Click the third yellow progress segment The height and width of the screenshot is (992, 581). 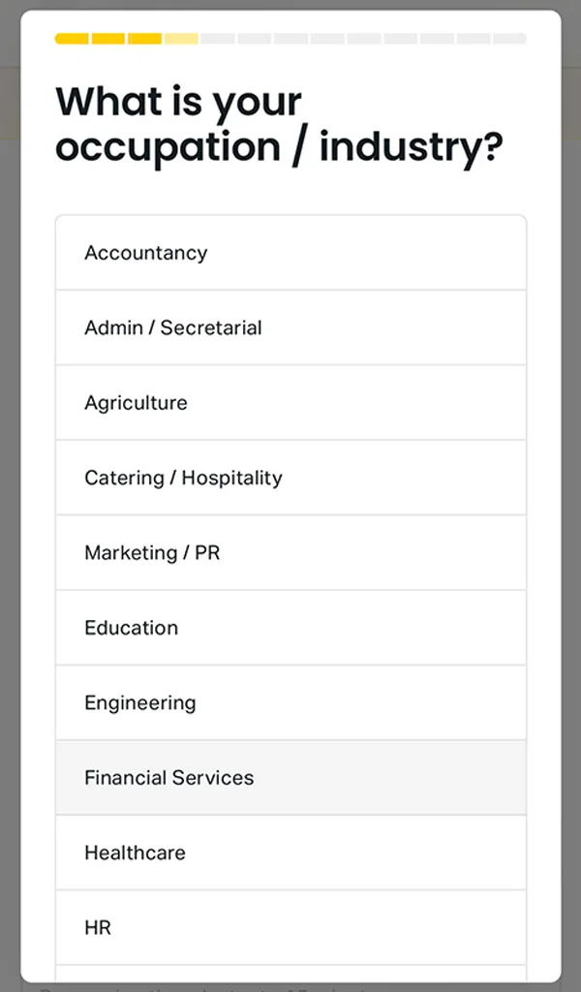[146, 38]
